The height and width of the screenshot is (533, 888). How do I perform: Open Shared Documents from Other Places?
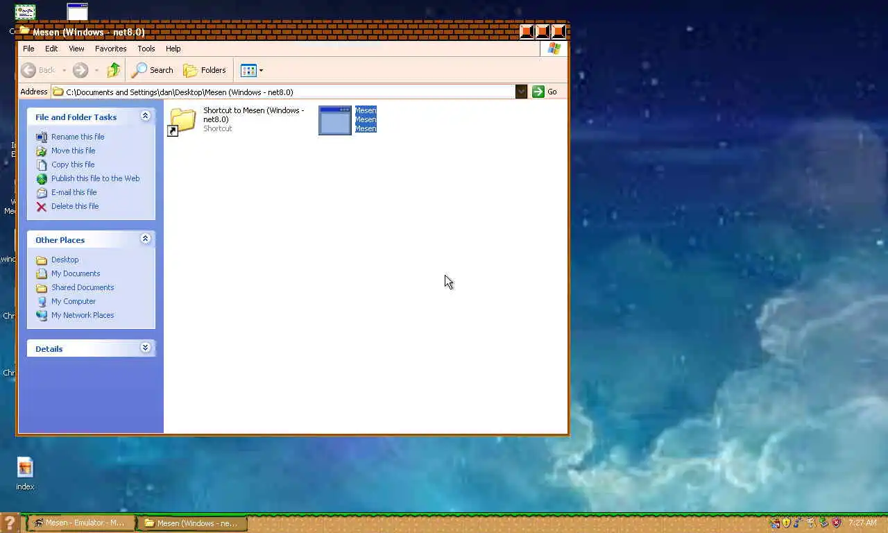[83, 287]
